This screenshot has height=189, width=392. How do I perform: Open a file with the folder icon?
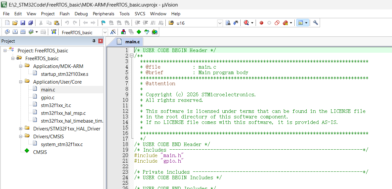tap(15, 23)
